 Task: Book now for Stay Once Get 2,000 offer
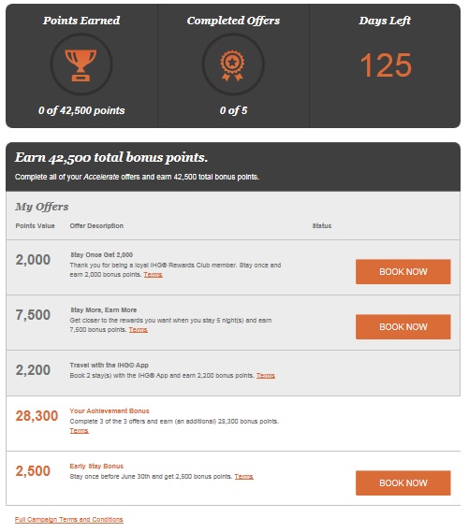pos(403,271)
